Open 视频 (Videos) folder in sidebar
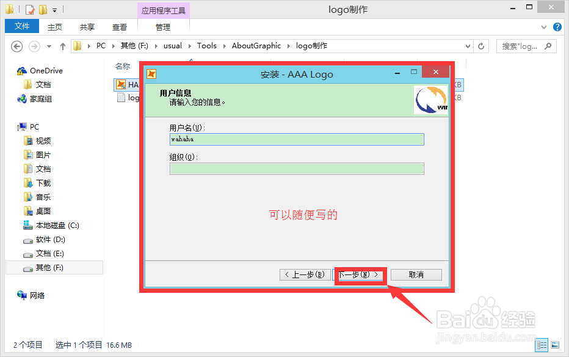Viewport: 569px width, 357px height. pos(38,141)
